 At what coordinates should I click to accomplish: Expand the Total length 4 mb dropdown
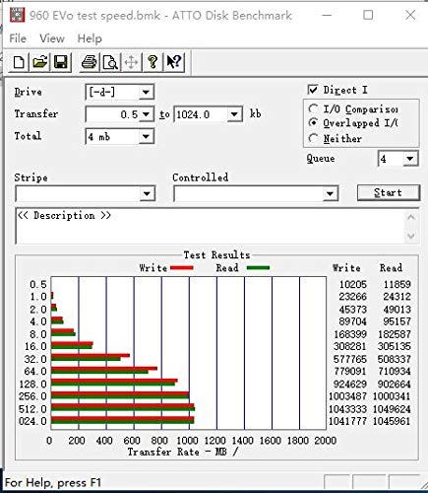click(x=146, y=136)
